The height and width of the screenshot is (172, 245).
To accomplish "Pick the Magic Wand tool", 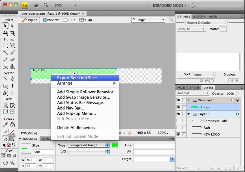I will tap(5, 53).
